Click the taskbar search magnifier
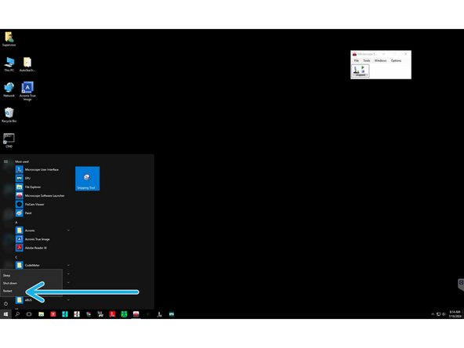 (17, 314)
